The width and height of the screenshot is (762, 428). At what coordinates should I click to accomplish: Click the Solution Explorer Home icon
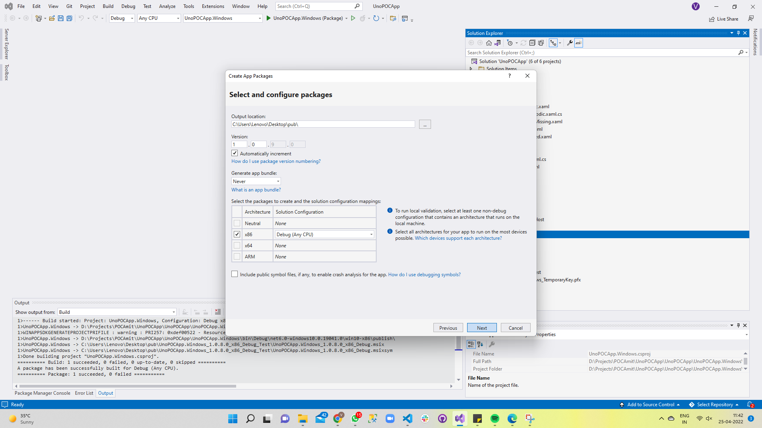click(x=489, y=42)
